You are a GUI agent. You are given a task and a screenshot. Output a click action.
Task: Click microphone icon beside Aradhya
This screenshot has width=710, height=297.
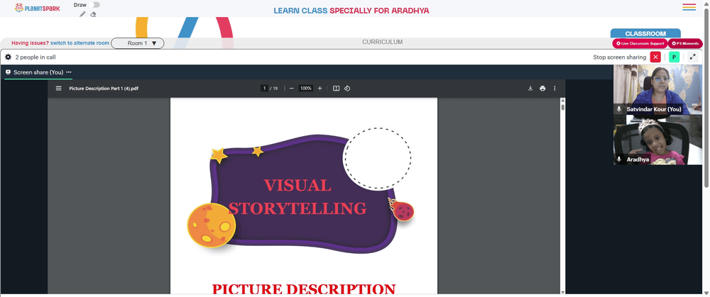[619, 159]
